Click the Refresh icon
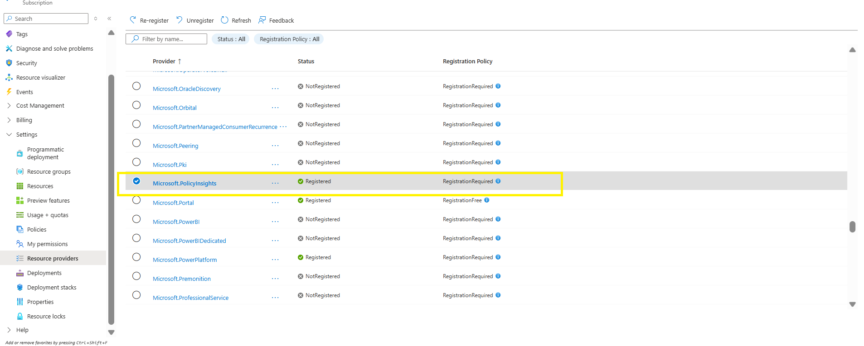Screen dimensions: 864x346 coord(224,20)
